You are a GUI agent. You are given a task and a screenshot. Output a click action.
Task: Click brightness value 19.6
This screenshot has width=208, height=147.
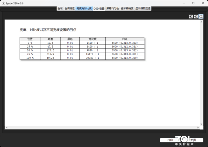pyautogui.click(x=50, y=43)
